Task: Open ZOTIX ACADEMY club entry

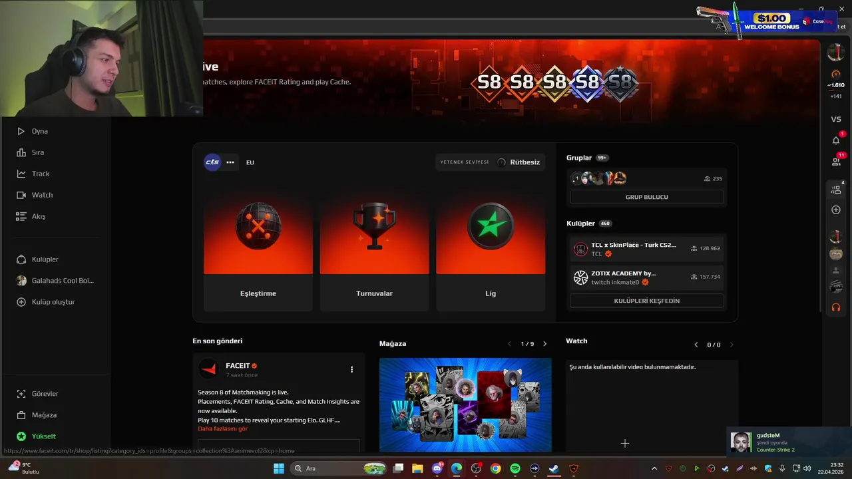Action: click(647, 277)
